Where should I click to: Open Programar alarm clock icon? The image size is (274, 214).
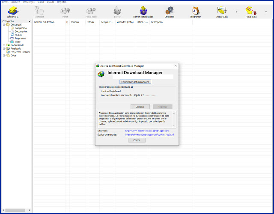(195, 12)
